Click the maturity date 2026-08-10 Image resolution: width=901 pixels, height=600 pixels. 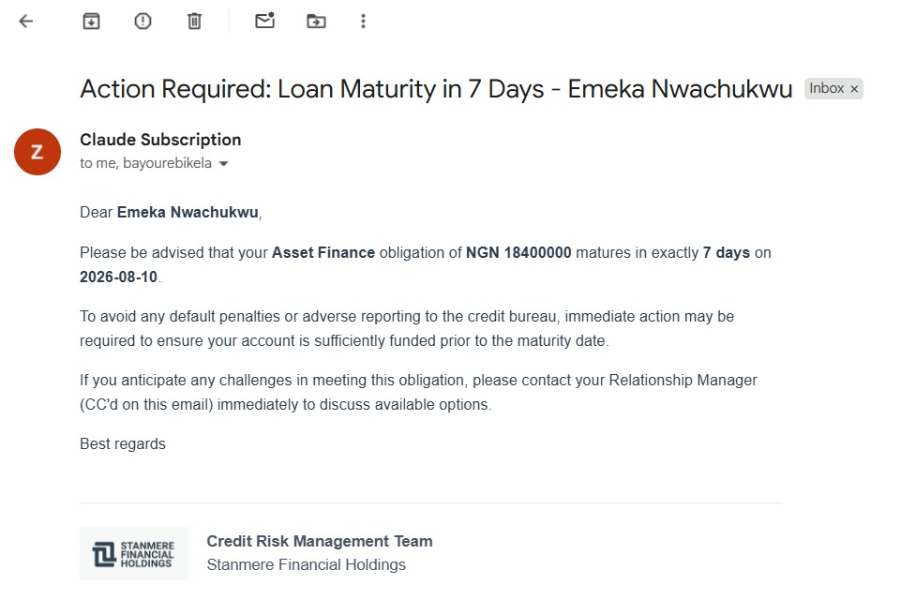point(118,277)
